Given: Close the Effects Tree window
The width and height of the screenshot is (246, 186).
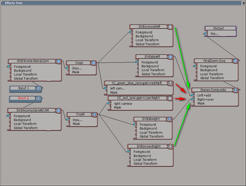Looking at the screenshot, I should pyautogui.click(x=244, y=3).
